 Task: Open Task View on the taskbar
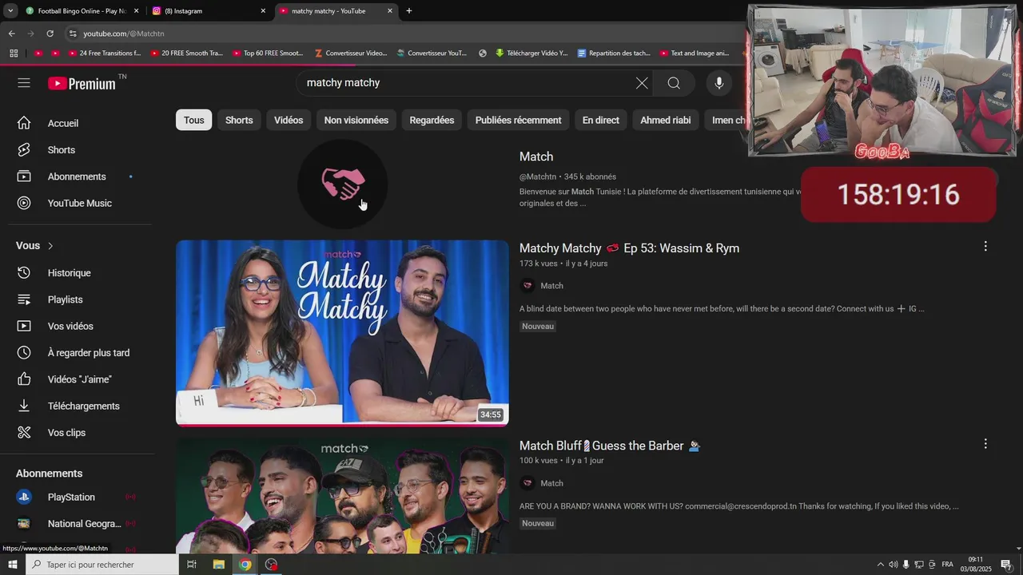tap(192, 565)
